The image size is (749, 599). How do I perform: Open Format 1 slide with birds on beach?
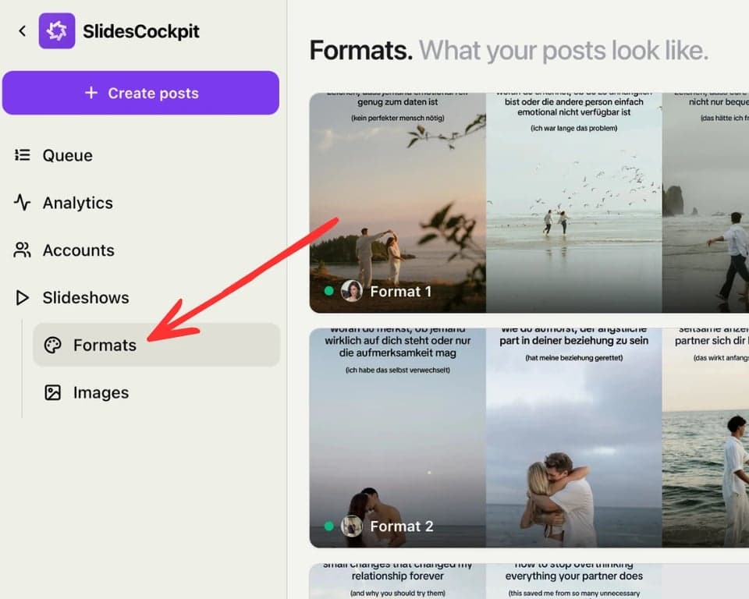point(573,203)
